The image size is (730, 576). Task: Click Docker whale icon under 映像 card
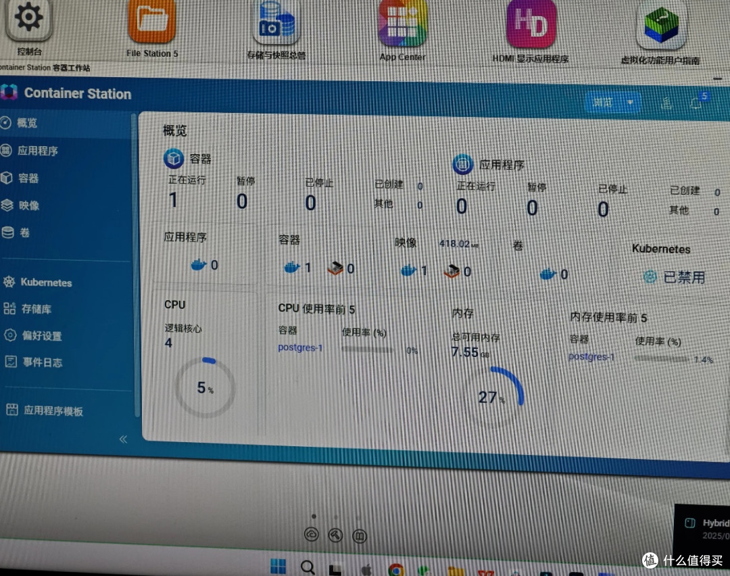(x=409, y=270)
